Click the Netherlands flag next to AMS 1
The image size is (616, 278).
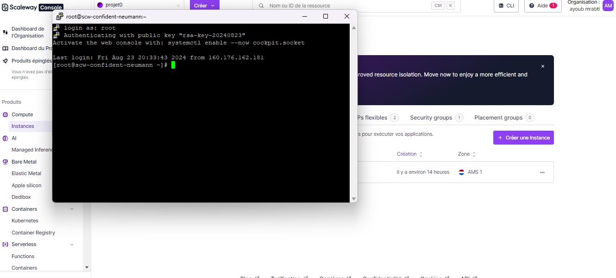(x=461, y=172)
